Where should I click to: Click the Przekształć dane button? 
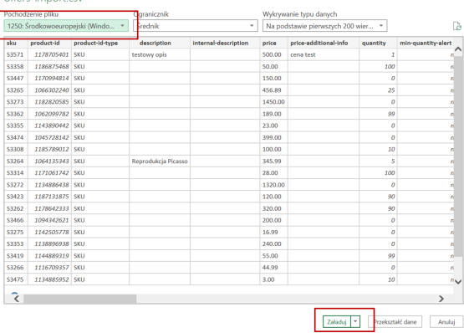(x=395, y=322)
